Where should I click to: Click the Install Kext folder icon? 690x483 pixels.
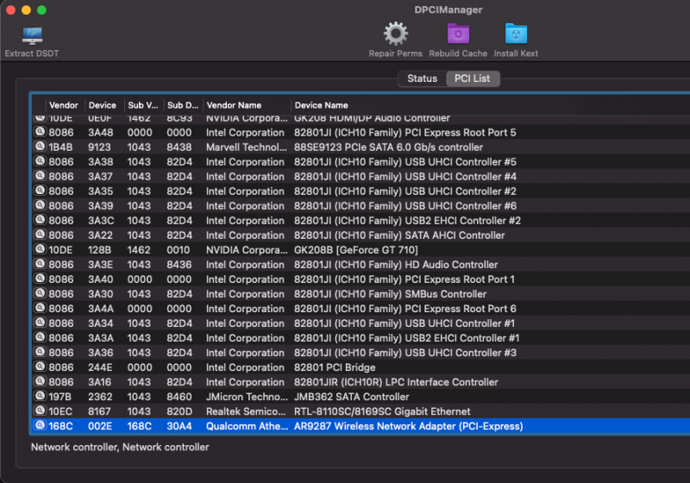pyautogui.click(x=516, y=34)
